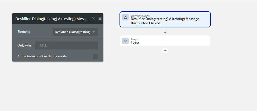Select the Message Box Button Clicked event block
The image size is (257, 111).
coord(165,19)
